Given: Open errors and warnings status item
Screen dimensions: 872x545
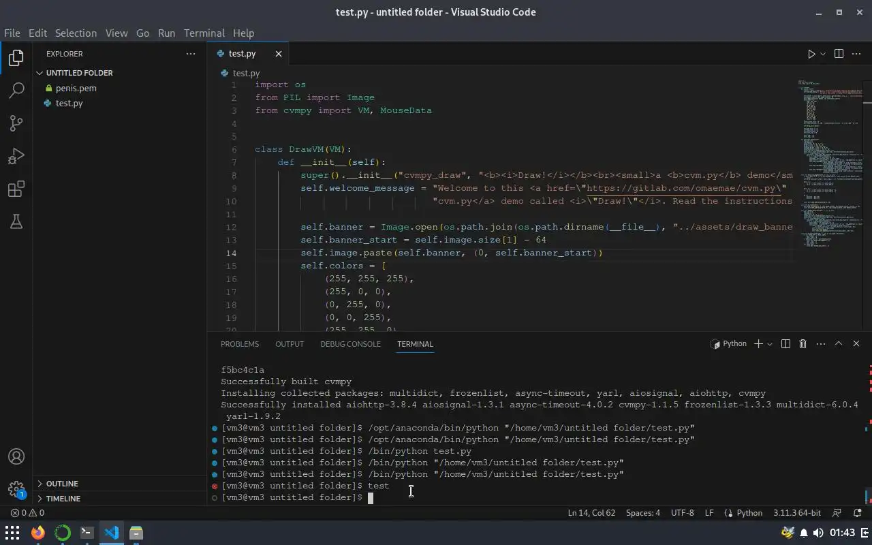Looking at the screenshot, I should [27, 513].
